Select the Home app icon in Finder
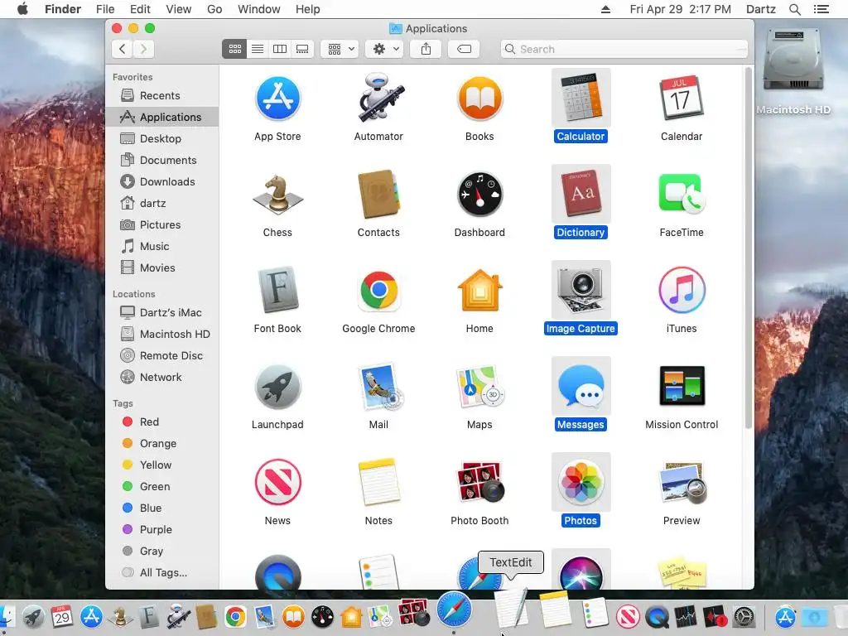The height and width of the screenshot is (636, 848). (479, 291)
